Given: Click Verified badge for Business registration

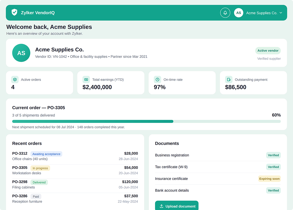Looking at the screenshot, I should click(x=273, y=155).
